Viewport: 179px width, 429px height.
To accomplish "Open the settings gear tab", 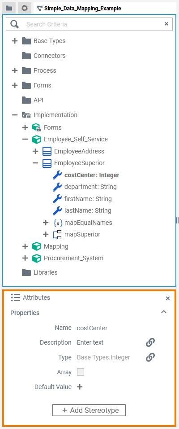I will pyautogui.click(x=25, y=8).
